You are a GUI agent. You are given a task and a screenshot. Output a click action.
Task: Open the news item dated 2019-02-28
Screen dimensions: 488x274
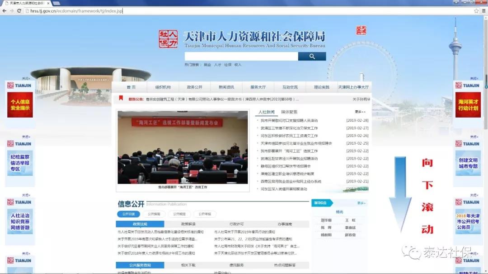coord(289,120)
